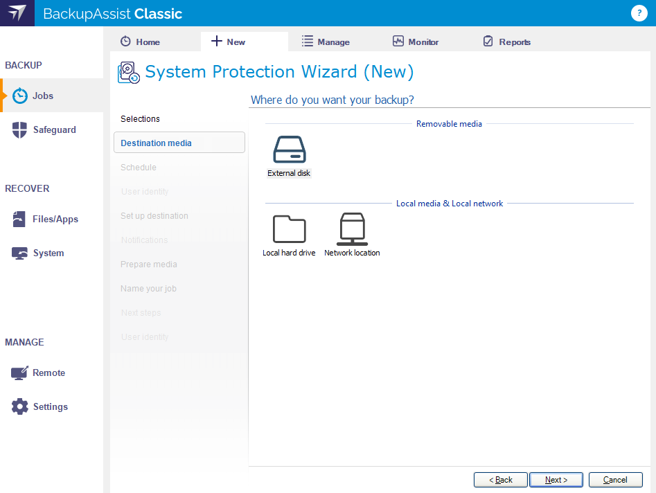Click the Network location label
656x493 pixels.
tap(353, 253)
